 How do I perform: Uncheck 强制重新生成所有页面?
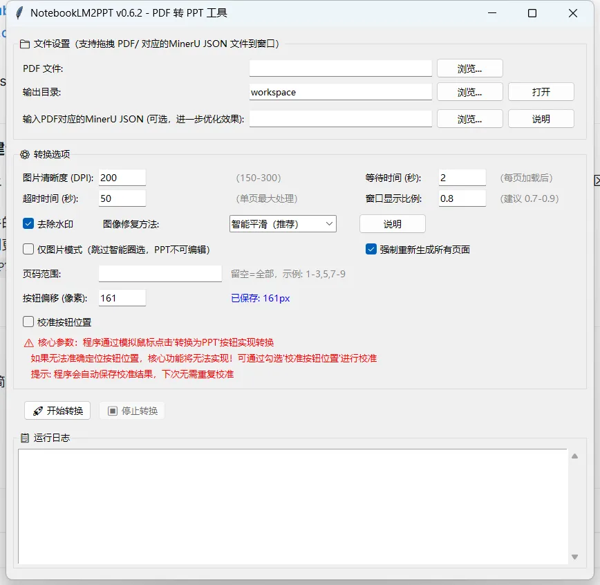coord(371,249)
